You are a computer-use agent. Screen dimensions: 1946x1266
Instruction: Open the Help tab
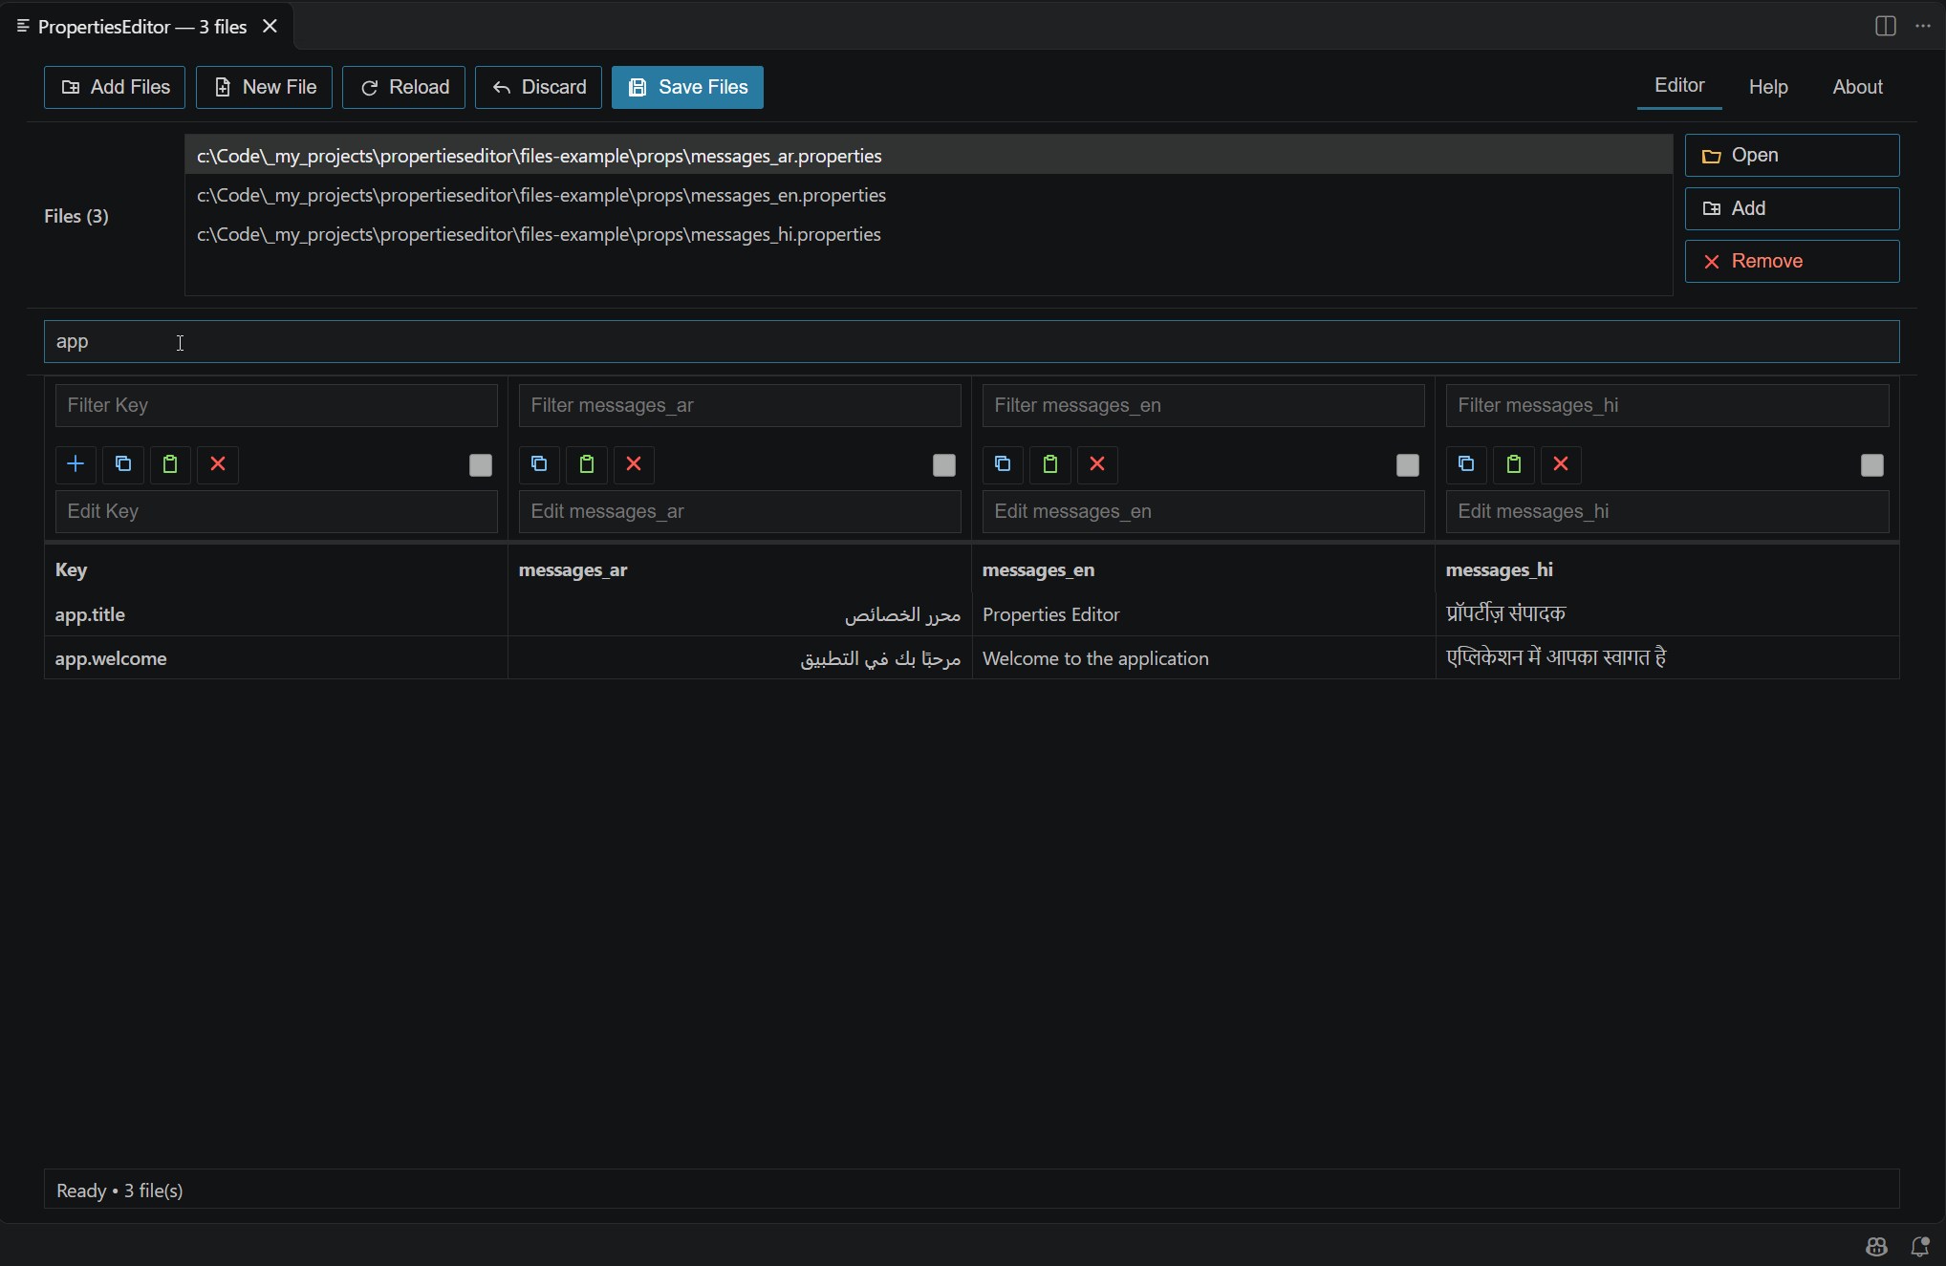[x=1768, y=87]
